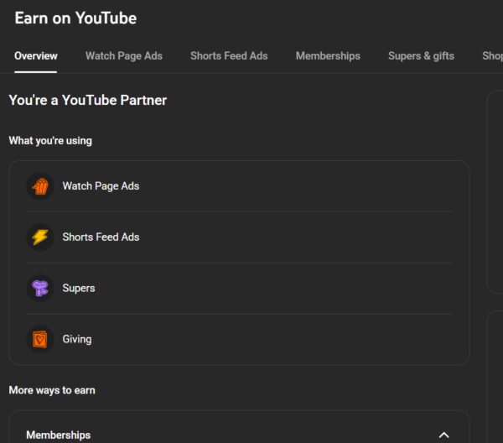The width and height of the screenshot is (503, 443).
Task: Open the partially visible Shopping tab
Action: tap(492, 56)
